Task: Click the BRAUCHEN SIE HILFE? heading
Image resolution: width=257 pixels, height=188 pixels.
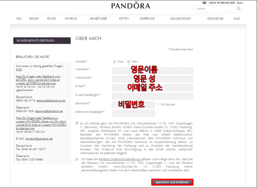Action: [33, 57]
